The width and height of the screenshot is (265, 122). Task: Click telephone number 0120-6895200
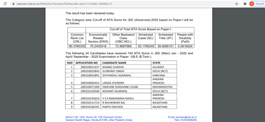[x=188, y=120]
